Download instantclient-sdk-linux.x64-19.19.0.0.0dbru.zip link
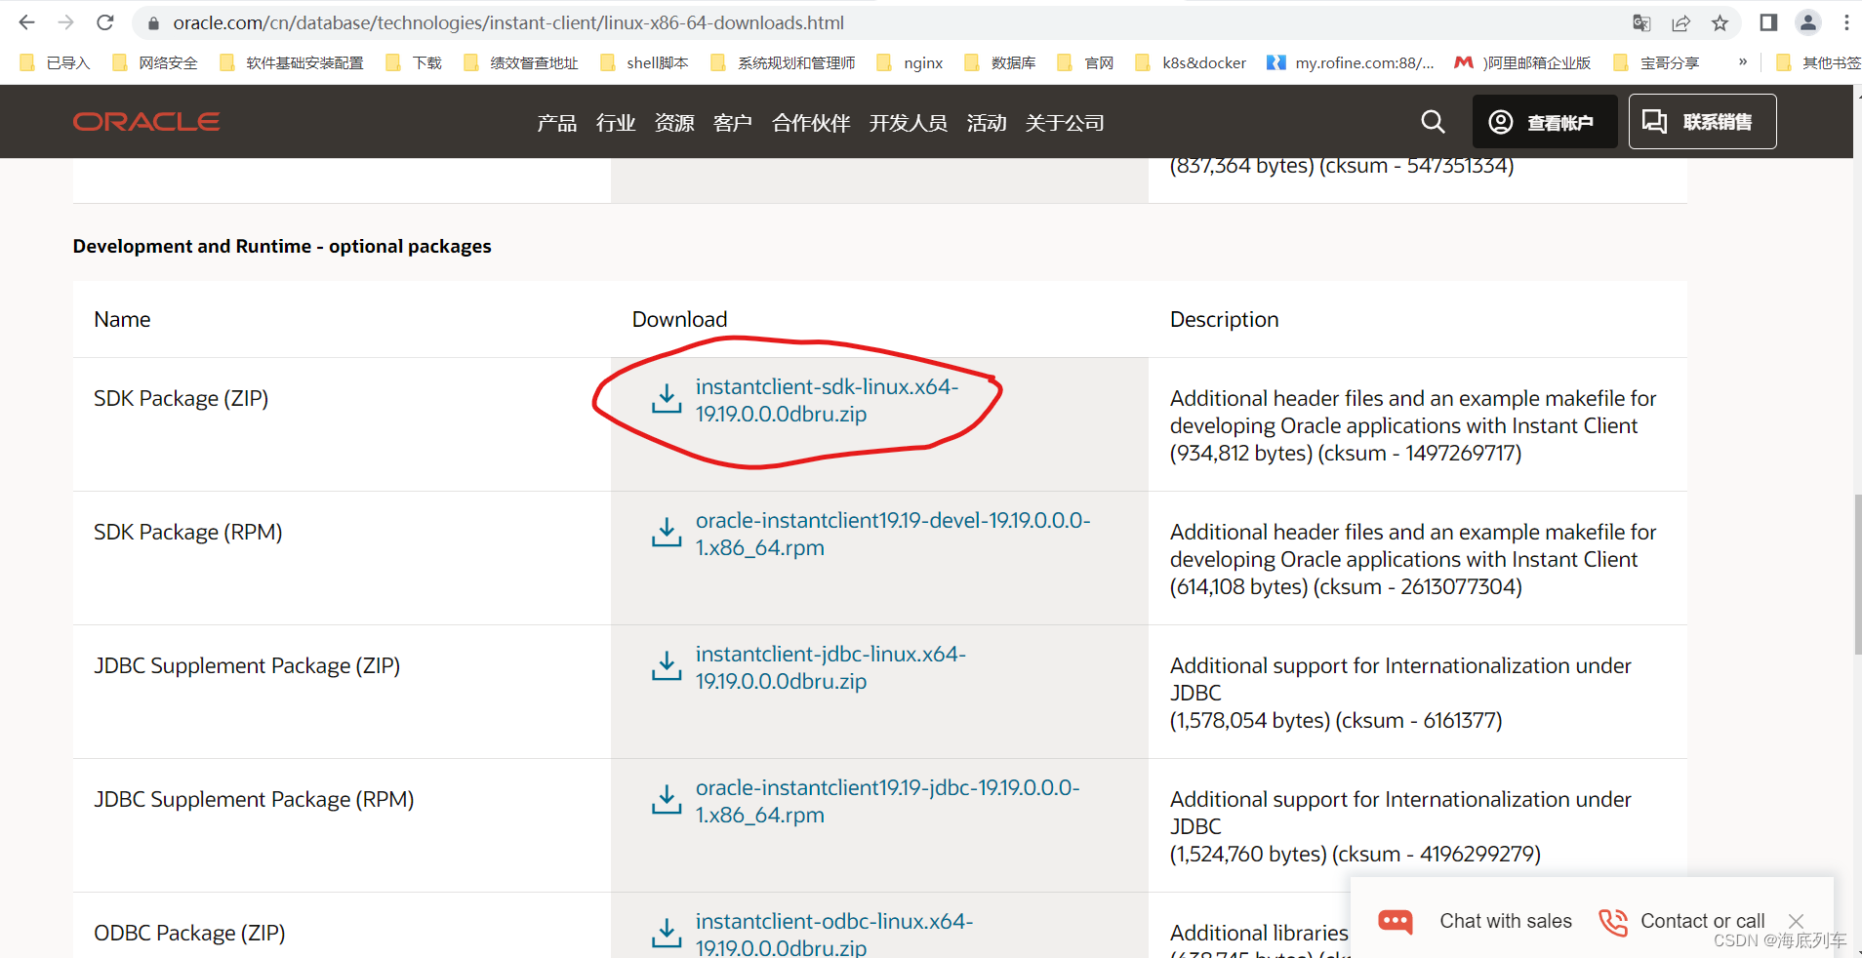Image resolution: width=1862 pixels, height=958 pixels. click(x=827, y=400)
